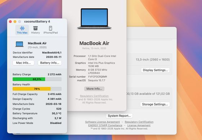Screen dimensions: 202x140
Task: Open the Software License Agreement link
Action: pos(102,122)
